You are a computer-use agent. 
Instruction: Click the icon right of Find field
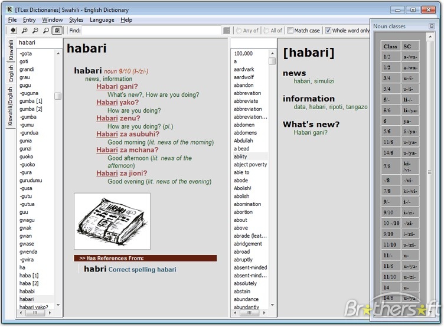tap(226, 31)
